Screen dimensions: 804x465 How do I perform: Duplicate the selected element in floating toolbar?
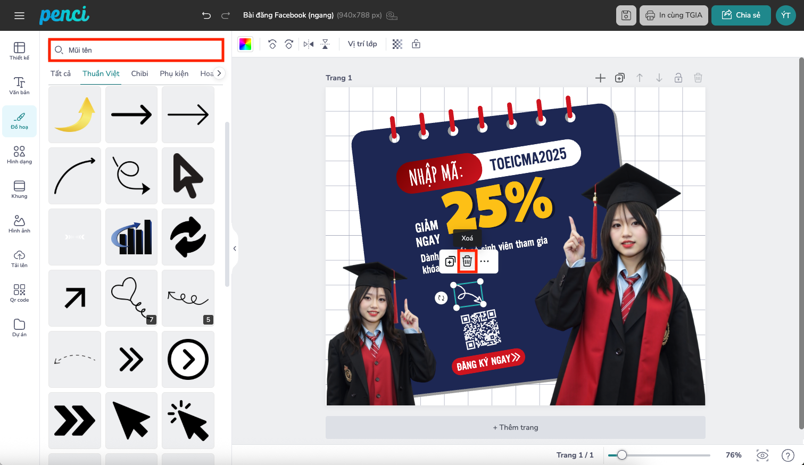coord(450,261)
